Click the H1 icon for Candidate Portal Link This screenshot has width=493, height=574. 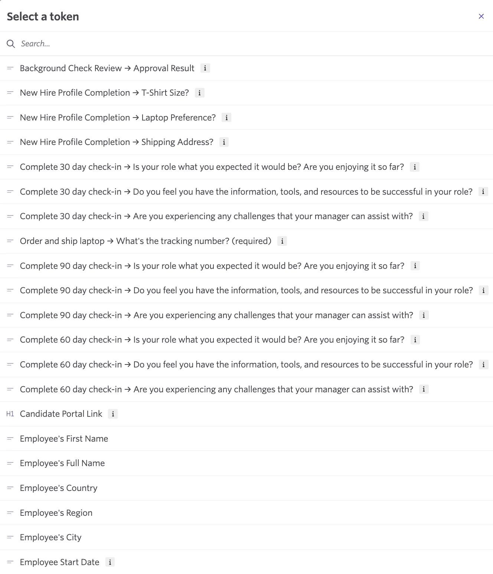coord(10,414)
